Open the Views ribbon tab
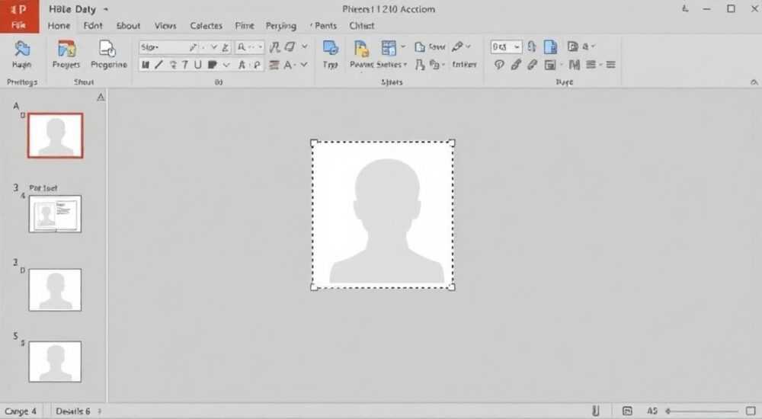The height and width of the screenshot is (419, 762). pyautogui.click(x=165, y=26)
